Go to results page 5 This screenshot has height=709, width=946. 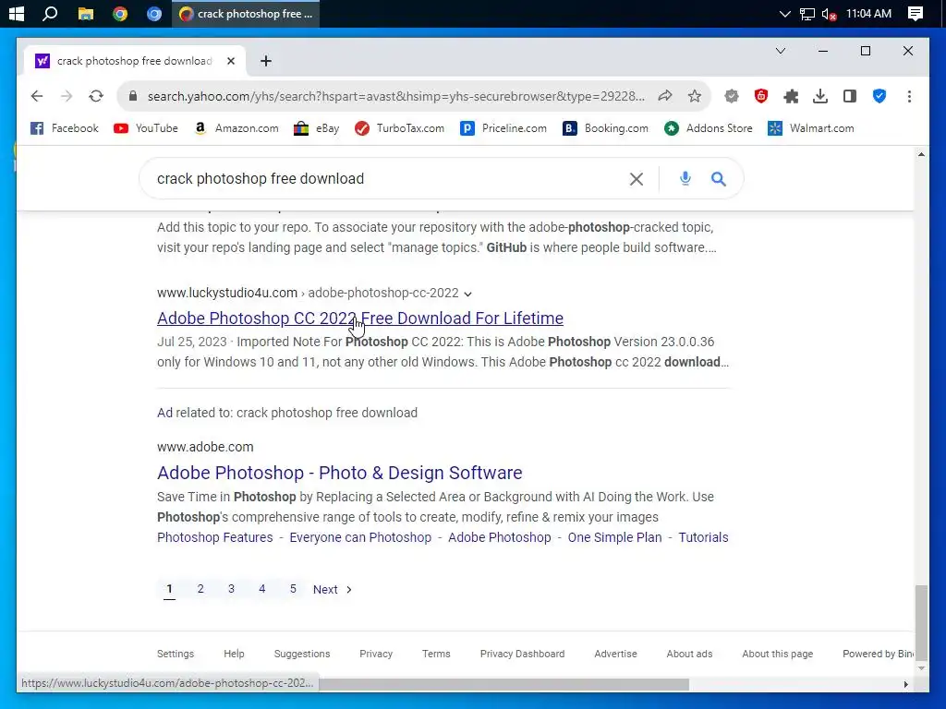[x=293, y=589]
